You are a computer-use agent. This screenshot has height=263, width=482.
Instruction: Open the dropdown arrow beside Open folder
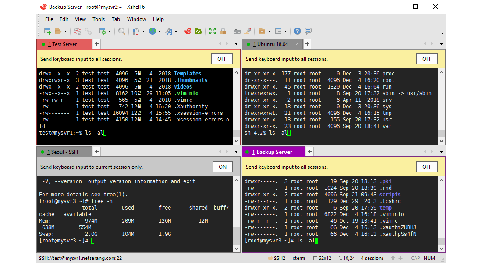tap(65, 32)
